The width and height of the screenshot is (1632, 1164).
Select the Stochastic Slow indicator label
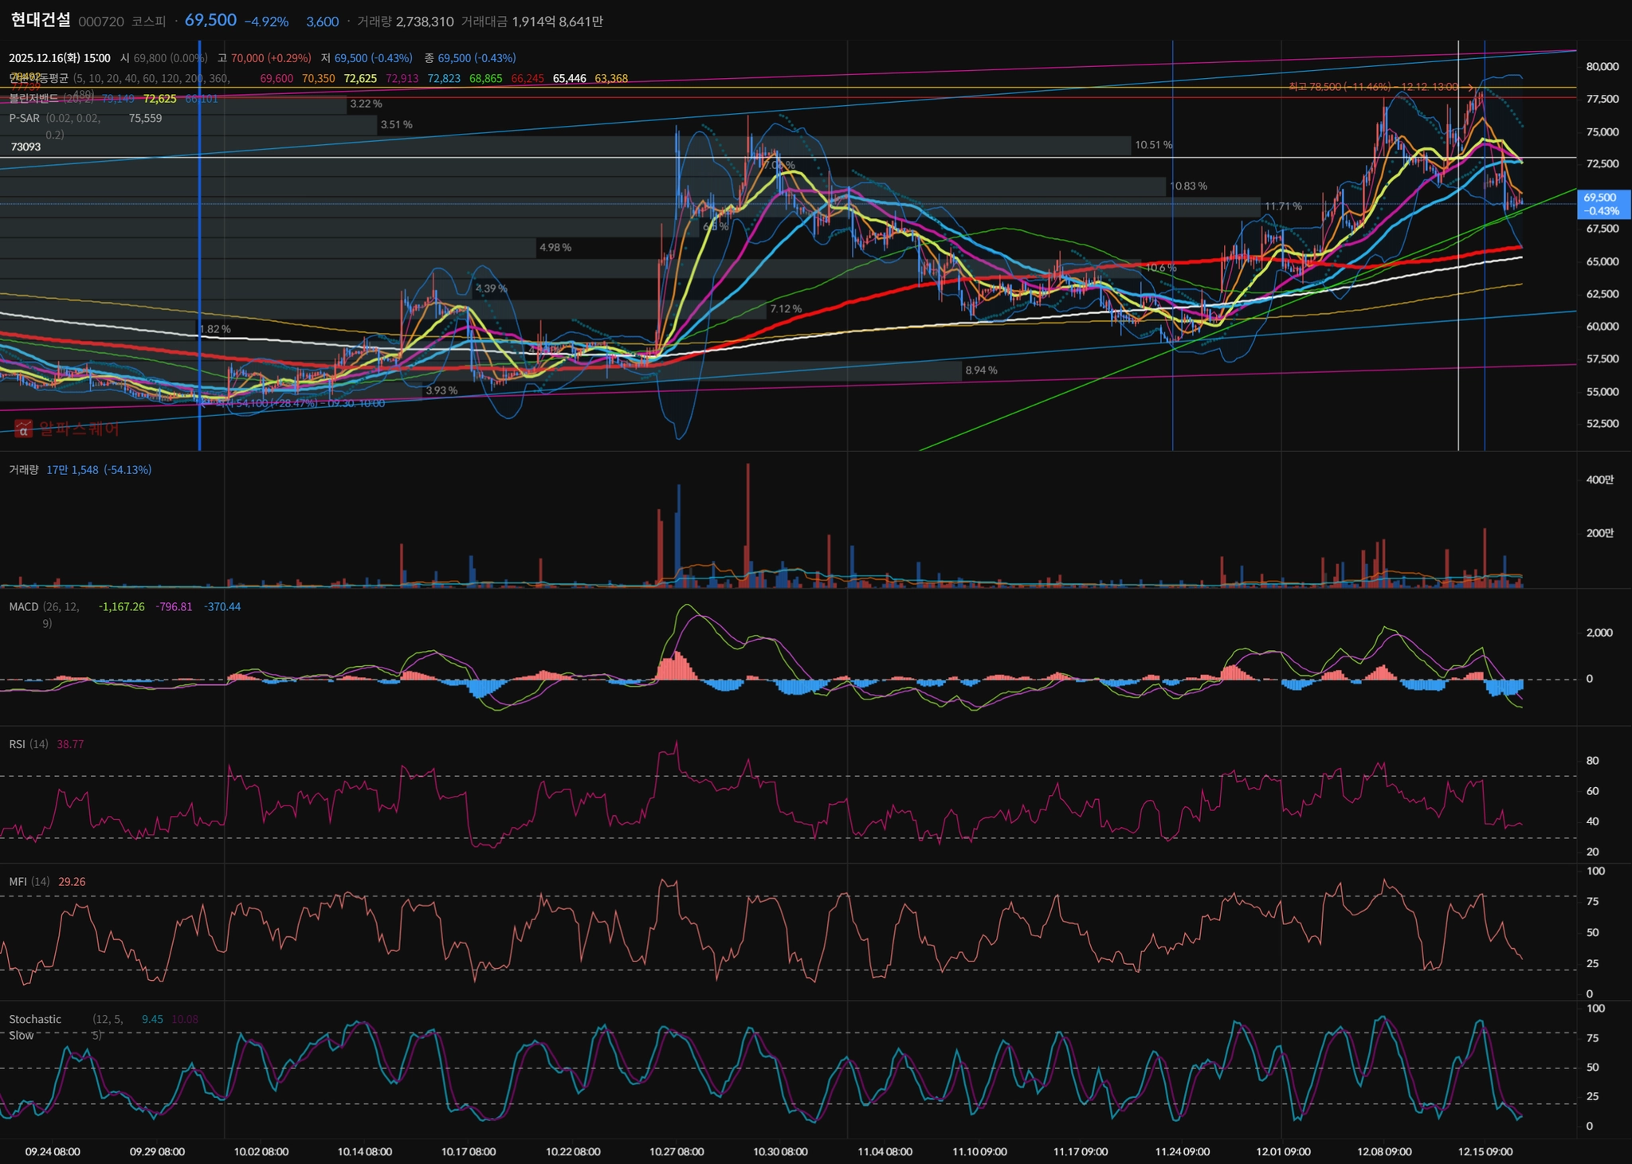click(x=34, y=1020)
